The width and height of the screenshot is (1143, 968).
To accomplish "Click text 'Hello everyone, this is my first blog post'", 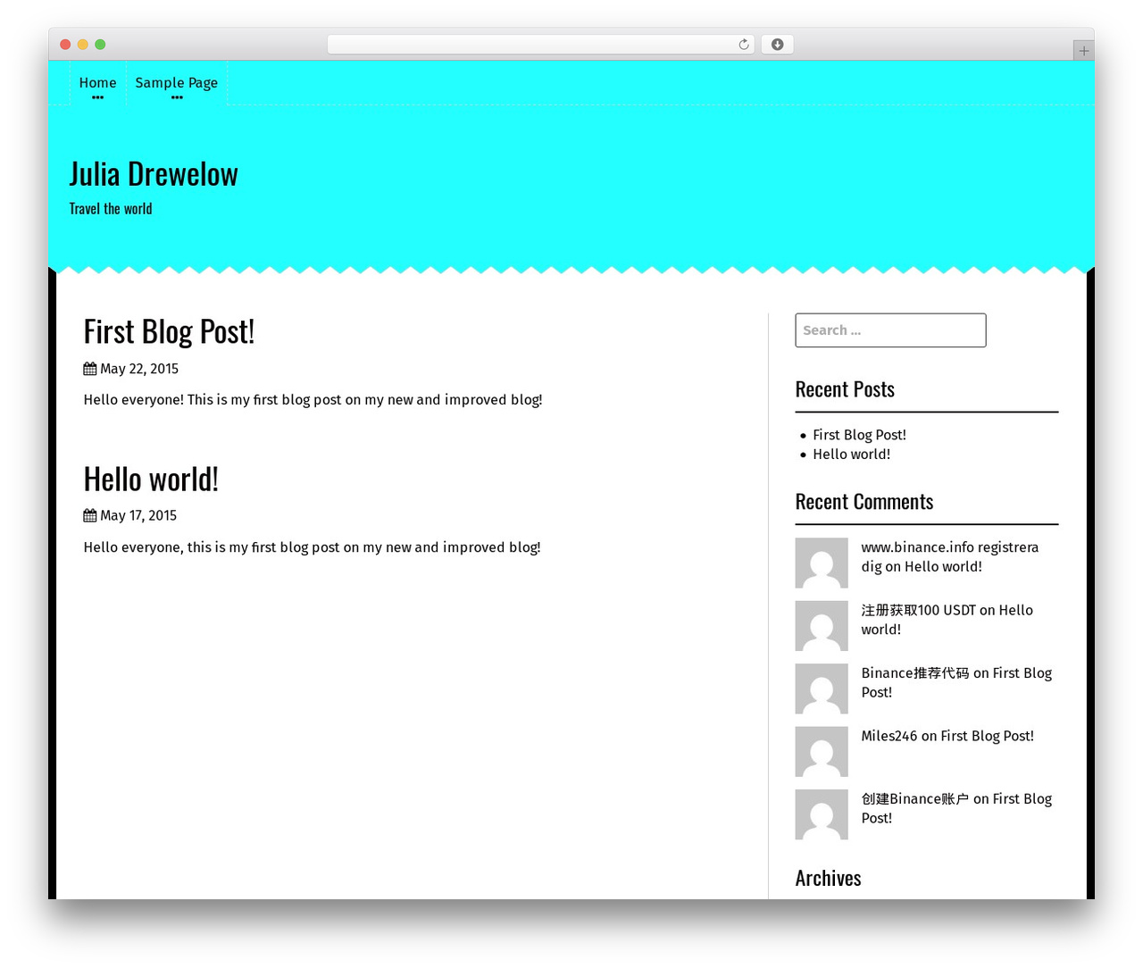I will [212, 547].
